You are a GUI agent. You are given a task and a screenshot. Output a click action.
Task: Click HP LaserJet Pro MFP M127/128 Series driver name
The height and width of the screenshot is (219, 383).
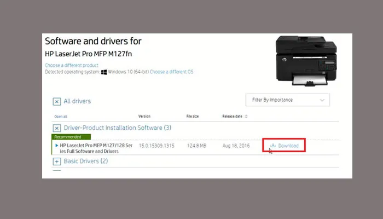click(96, 148)
